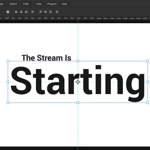The height and width of the screenshot is (150, 150).
Task: Click the Align Right Edges icon
Action: [26, 12]
